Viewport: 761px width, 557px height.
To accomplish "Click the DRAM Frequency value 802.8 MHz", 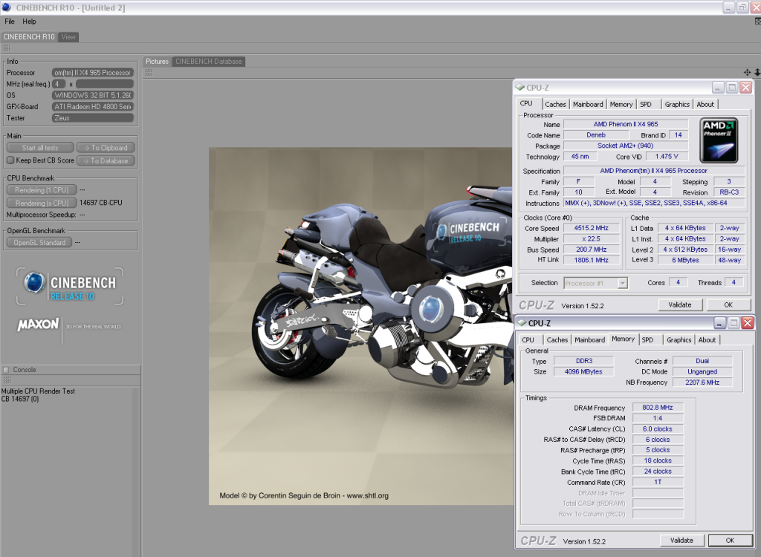I will click(658, 408).
